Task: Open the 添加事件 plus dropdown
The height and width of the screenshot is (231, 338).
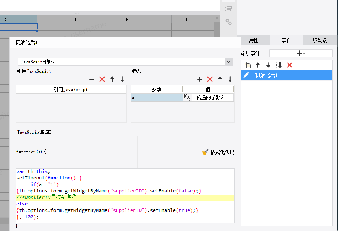Action: tap(301, 53)
